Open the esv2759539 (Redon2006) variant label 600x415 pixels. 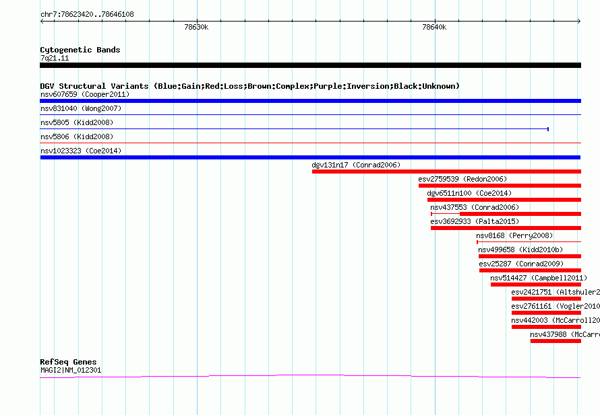(x=462, y=179)
